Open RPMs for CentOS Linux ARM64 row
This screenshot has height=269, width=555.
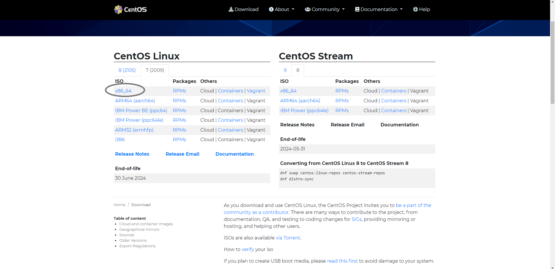click(180, 101)
